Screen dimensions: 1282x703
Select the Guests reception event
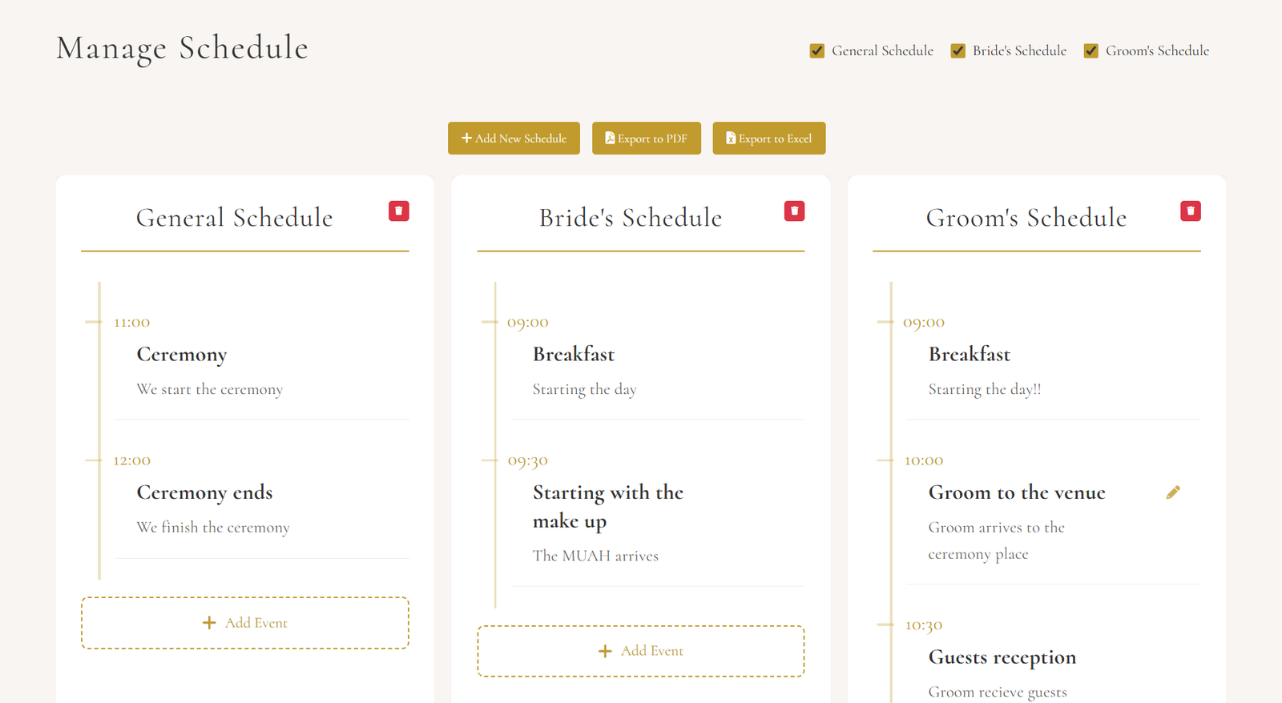1002,657
